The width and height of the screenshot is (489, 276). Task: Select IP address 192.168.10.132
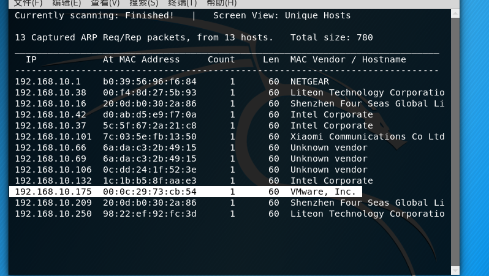tap(53, 181)
